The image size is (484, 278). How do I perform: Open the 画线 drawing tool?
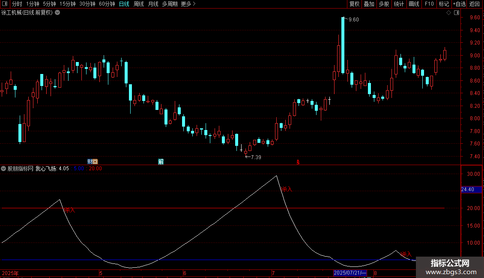tap(414, 4)
